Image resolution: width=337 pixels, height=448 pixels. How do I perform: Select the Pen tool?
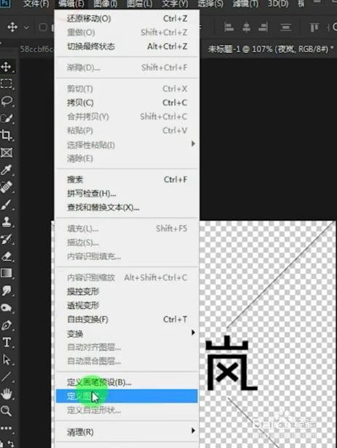point(7,325)
